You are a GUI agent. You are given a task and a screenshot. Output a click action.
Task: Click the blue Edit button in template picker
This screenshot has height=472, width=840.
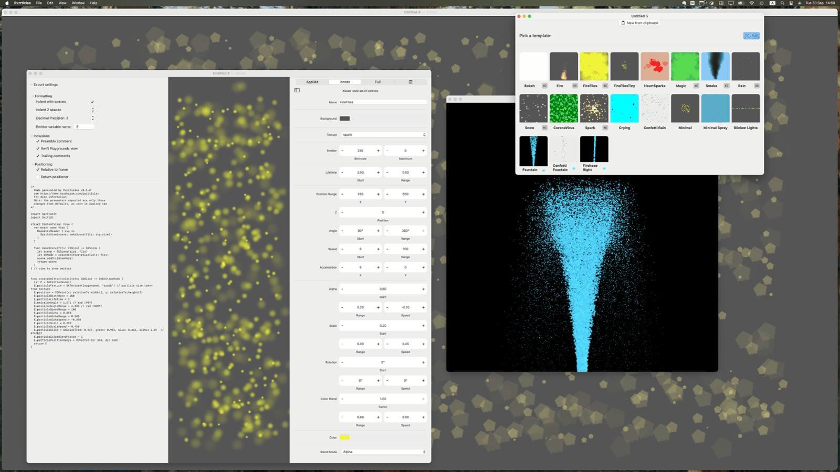point(751,36)
